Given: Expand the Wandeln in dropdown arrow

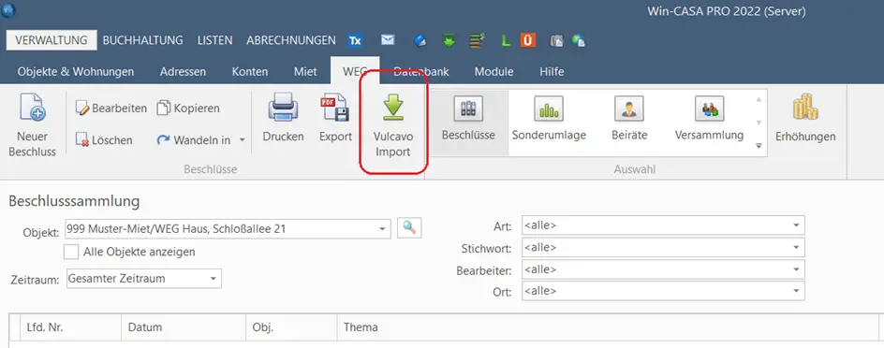Looking at the screenshot, I should coord(242,140).
